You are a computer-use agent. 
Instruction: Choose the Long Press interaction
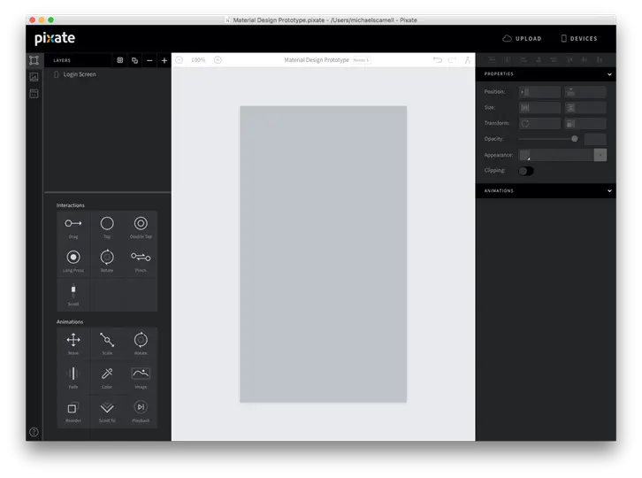point(73,261)
